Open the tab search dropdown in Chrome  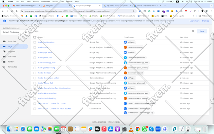pos(211,6)
